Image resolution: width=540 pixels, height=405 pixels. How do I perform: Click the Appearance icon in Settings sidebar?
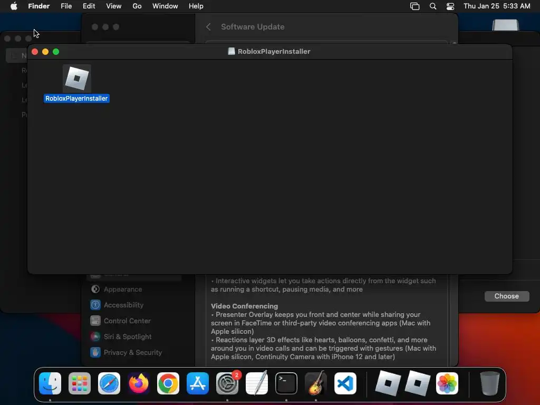click(x=95, y=290)
